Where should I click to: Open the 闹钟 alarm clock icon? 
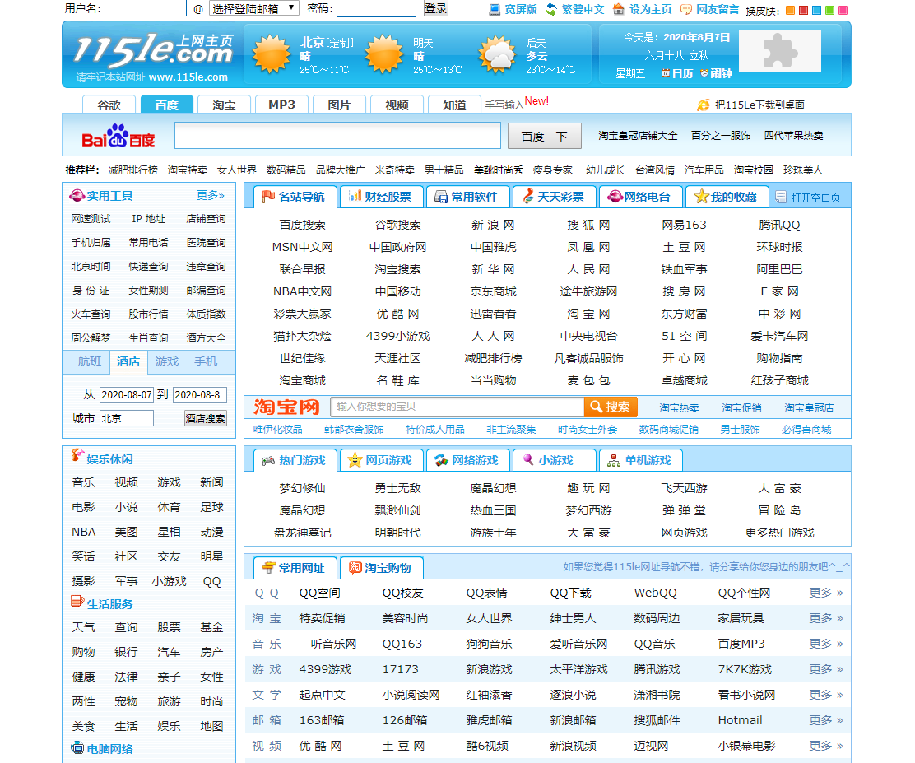tap(704, 73)
